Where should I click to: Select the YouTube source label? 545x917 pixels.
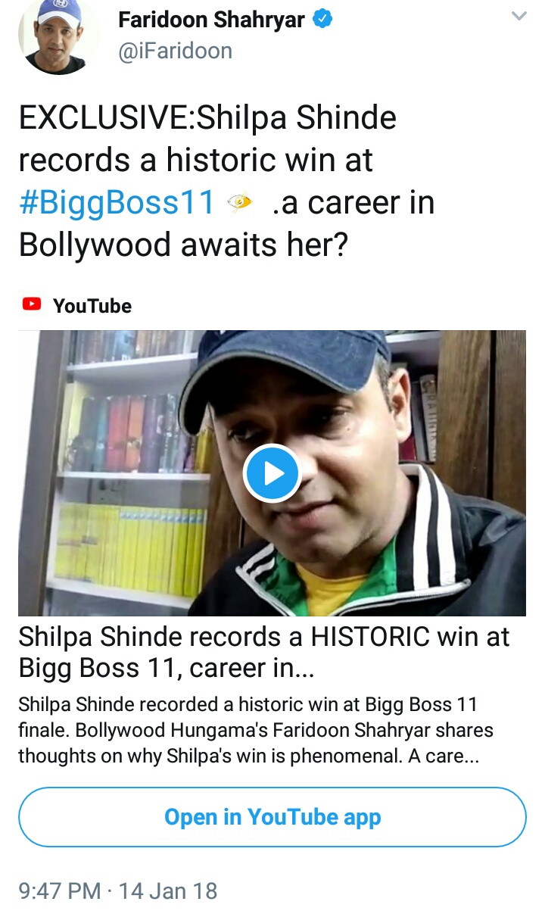(x=92, y=306)
